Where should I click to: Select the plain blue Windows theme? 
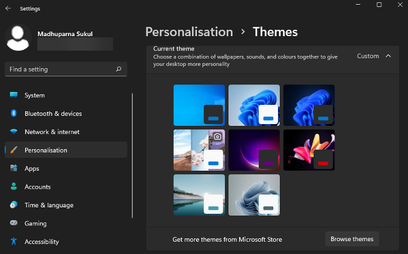(x=199, y=105)
